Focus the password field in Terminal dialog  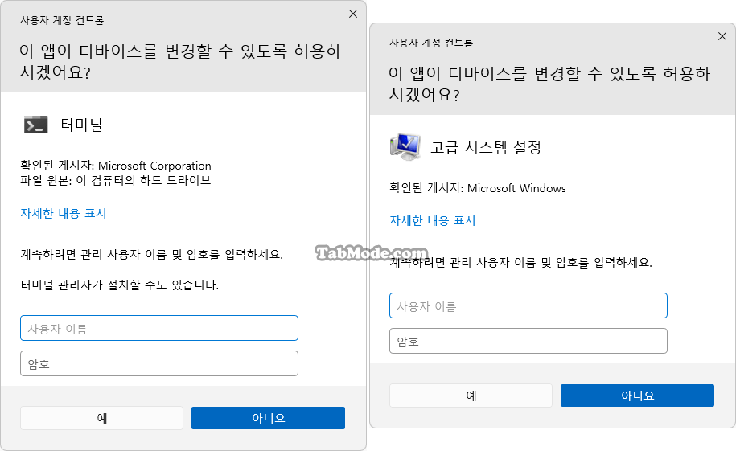[159, 363]
